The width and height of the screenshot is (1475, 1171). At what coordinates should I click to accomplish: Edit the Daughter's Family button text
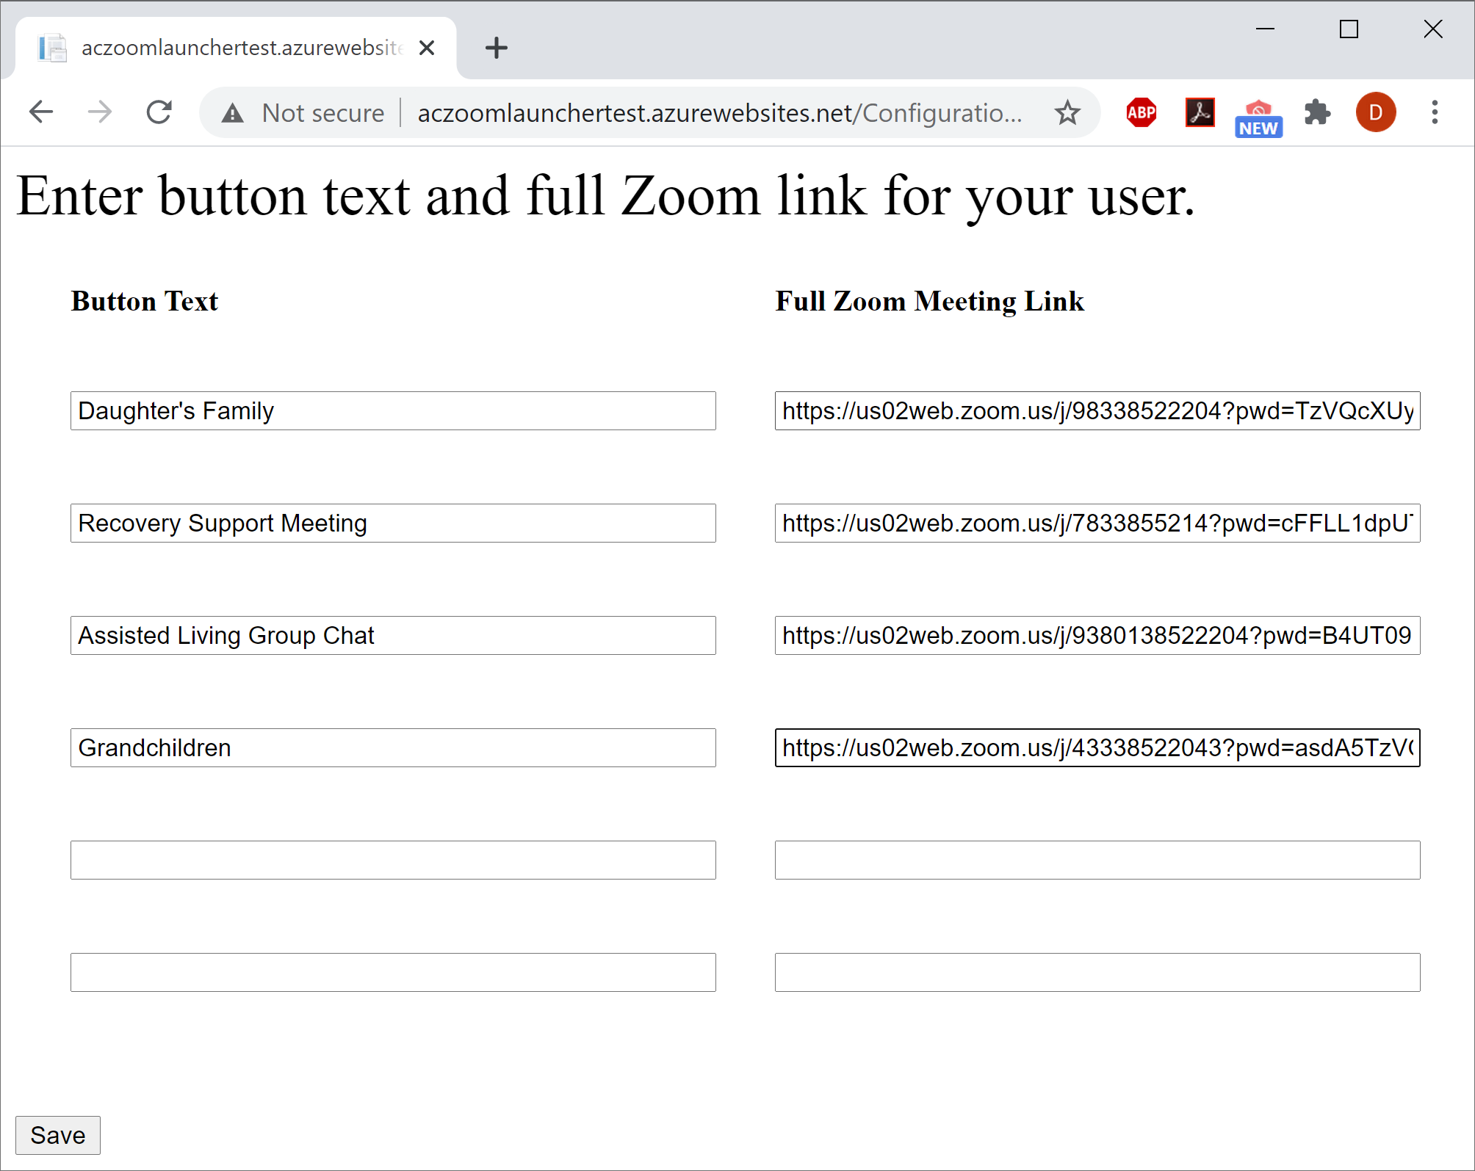point(393,410)
